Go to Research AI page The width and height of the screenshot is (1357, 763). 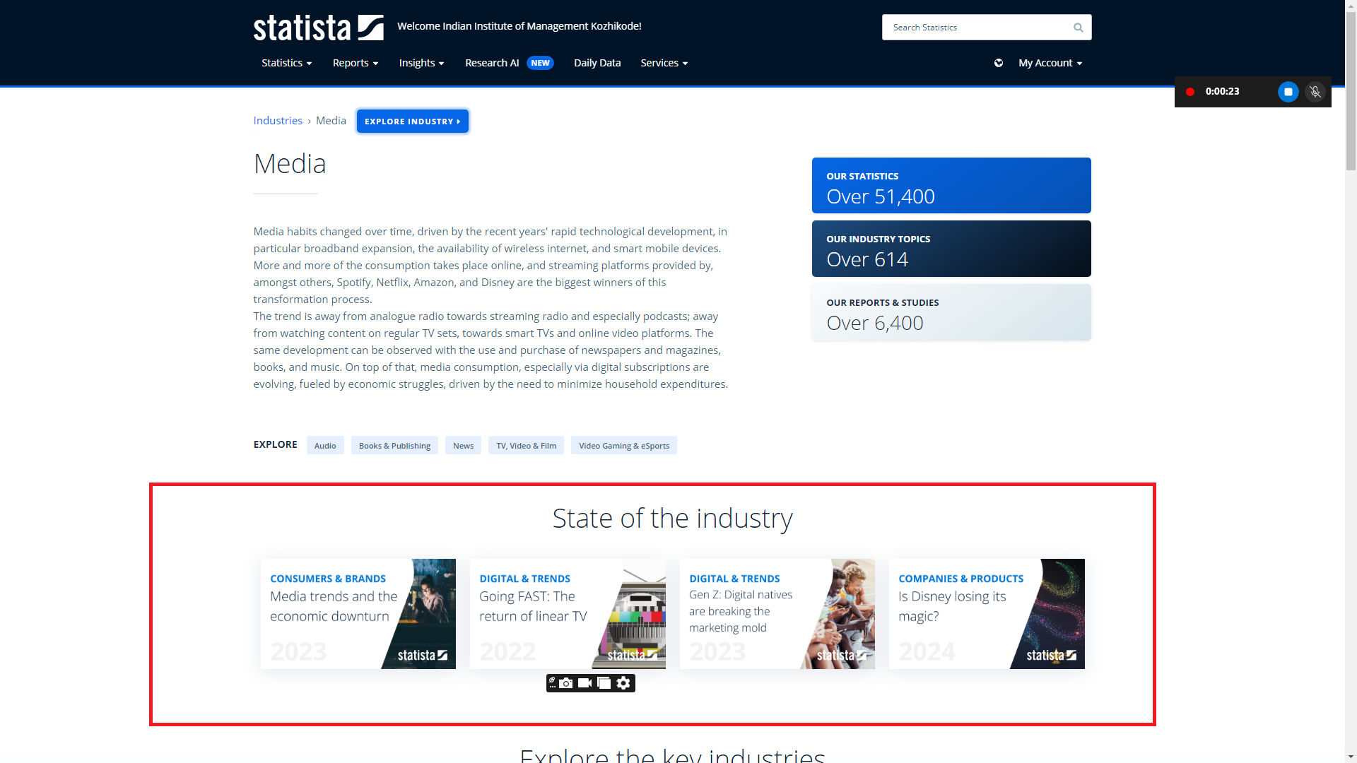[492, 63]
